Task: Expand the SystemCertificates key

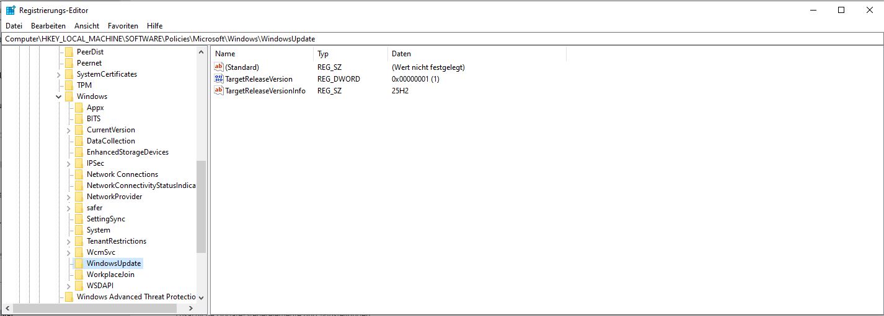Action: click(x=59, y=74)
